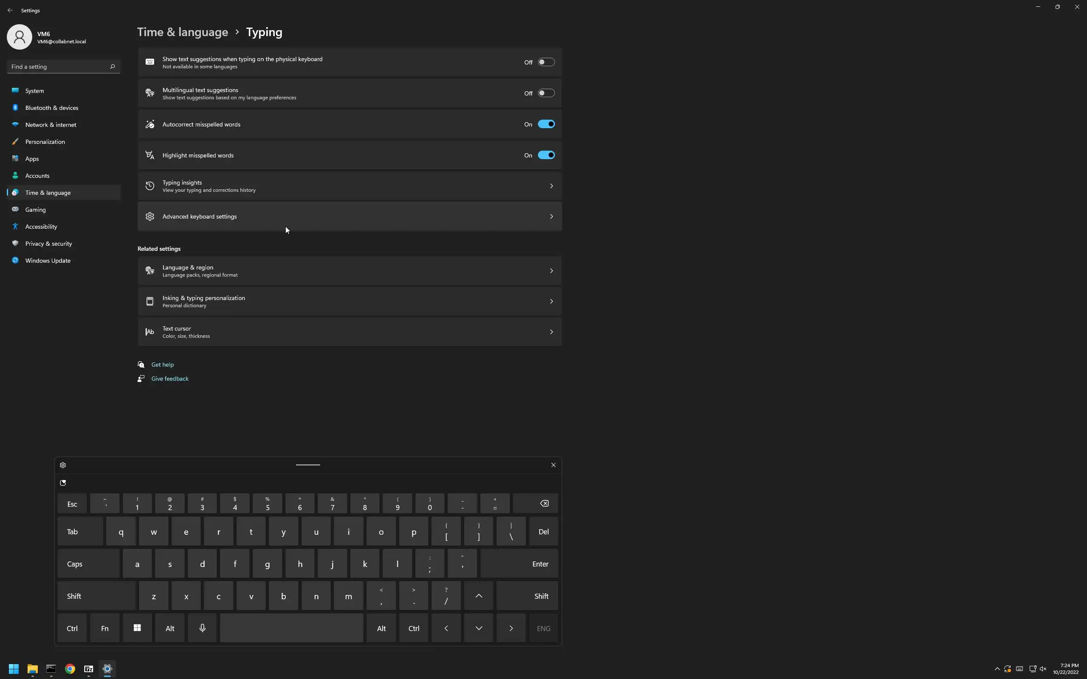Open File Explorer from the taskbar
This screenshot has height=679, width=1087.
(x=32, y=669)
